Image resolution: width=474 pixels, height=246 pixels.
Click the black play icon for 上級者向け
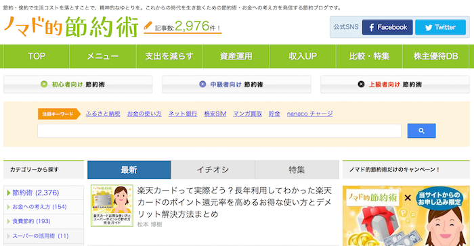click(361, 84)
